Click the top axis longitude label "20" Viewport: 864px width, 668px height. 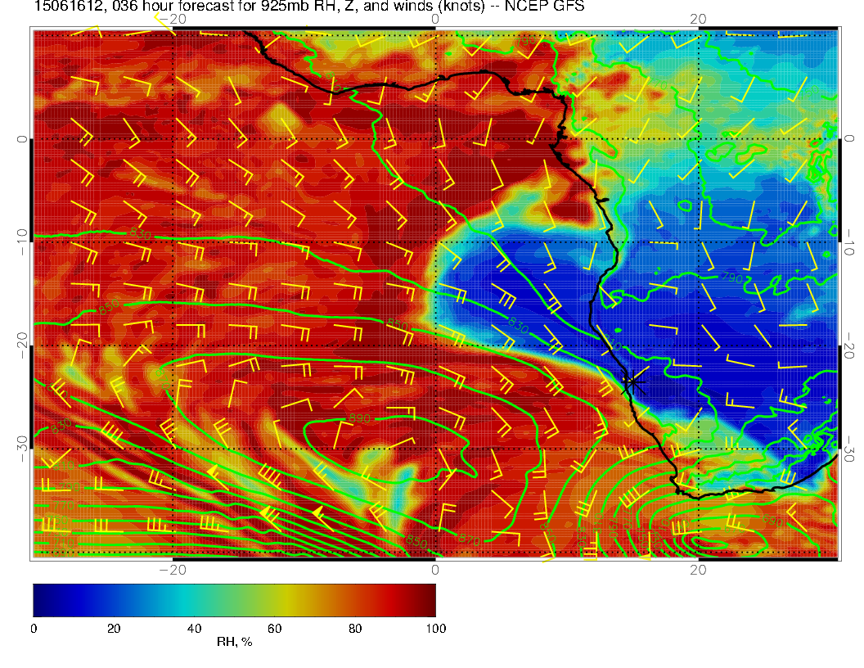coord(698,19)
